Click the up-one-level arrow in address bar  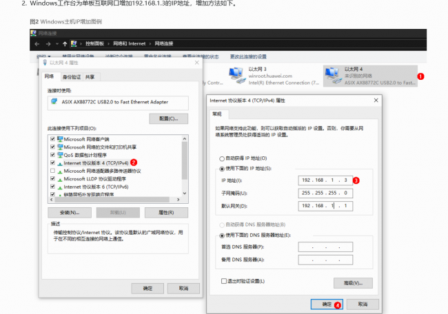pyautogui.click(x=65, y=44)
